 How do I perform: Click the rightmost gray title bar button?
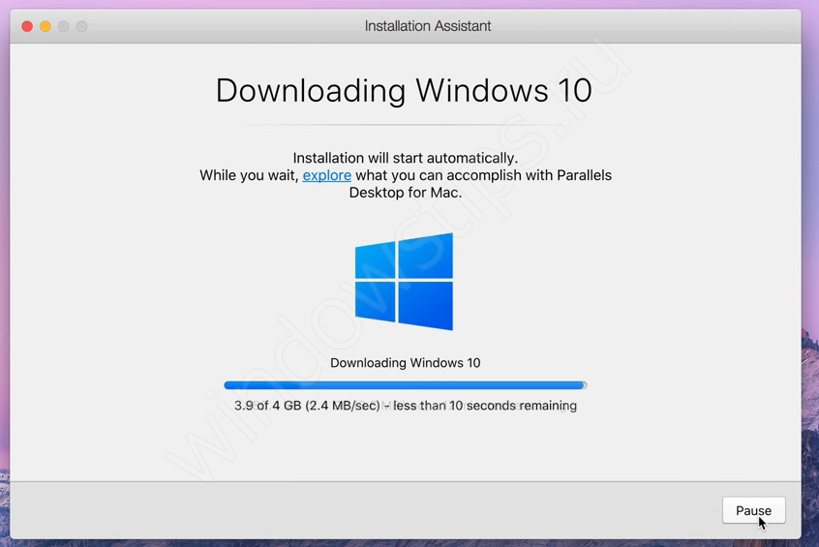(x=82, y=26)
